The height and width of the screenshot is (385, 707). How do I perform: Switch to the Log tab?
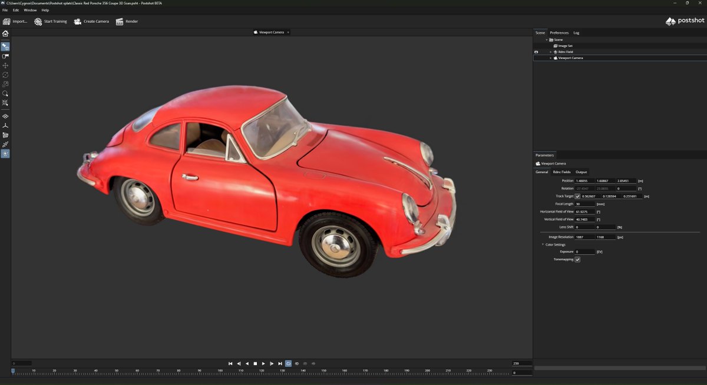[x=576, y=32]
